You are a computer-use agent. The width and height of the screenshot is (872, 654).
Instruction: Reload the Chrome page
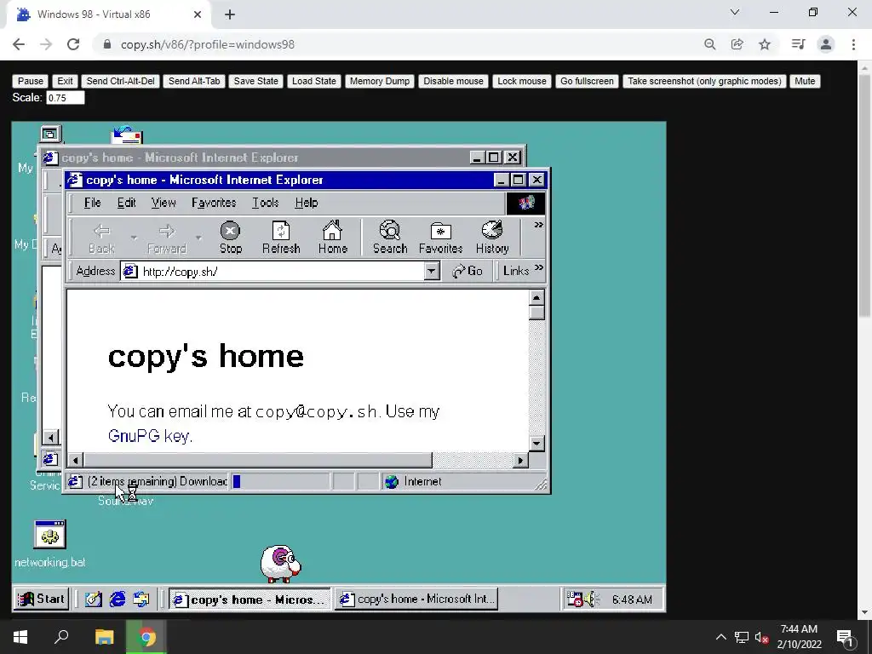(73, 44)
